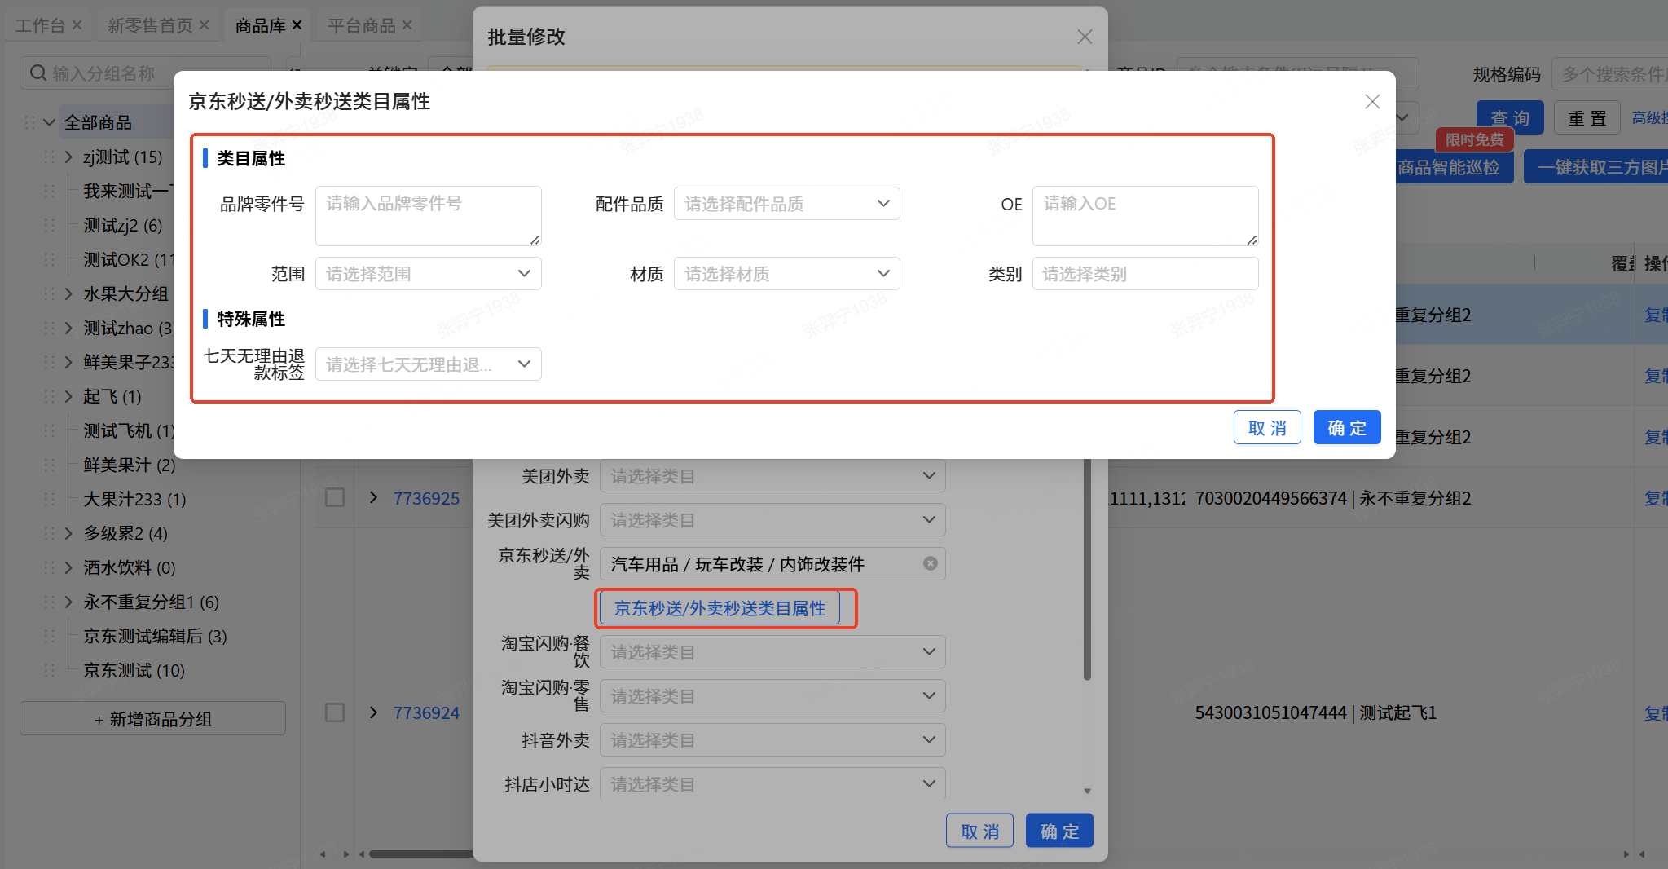Screen dimensions: 1668x869
Task: Expand the 酒水饮料 (0) group
Action: point(68,567)
